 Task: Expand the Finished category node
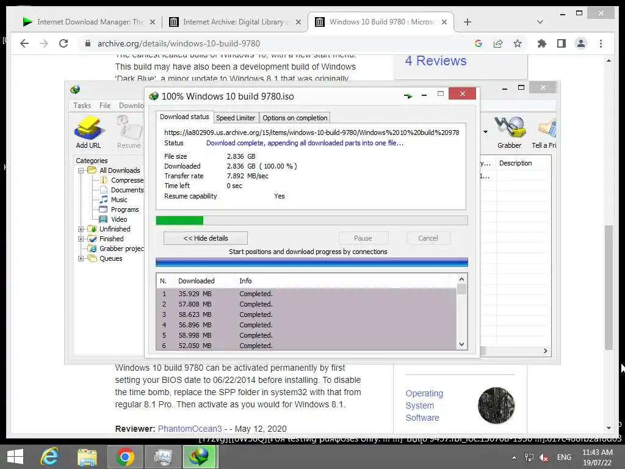81,239
